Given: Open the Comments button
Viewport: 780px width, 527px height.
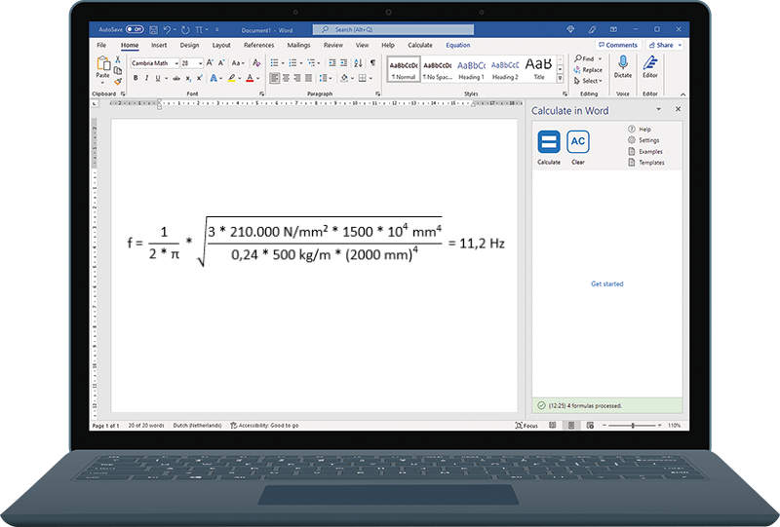Looking at the screenshot, I should click(618, 45).
